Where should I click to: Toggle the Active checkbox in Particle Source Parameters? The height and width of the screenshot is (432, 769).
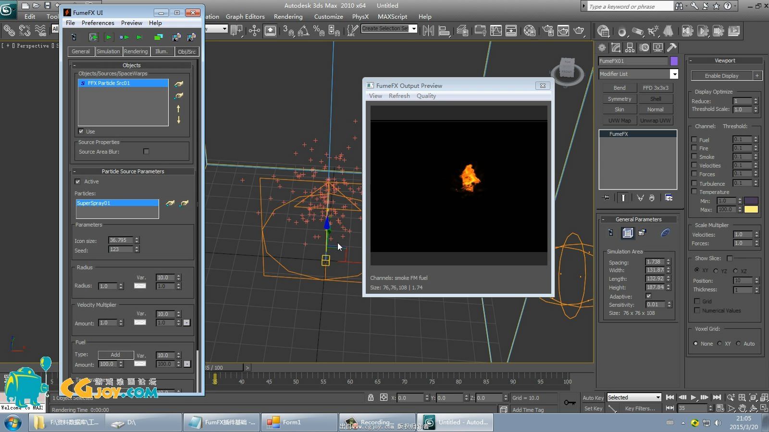point(77,181)
